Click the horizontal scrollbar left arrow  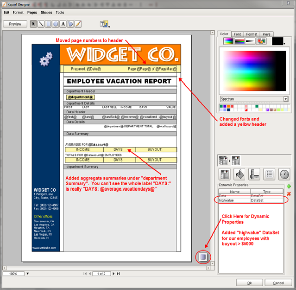coord(5,268)
